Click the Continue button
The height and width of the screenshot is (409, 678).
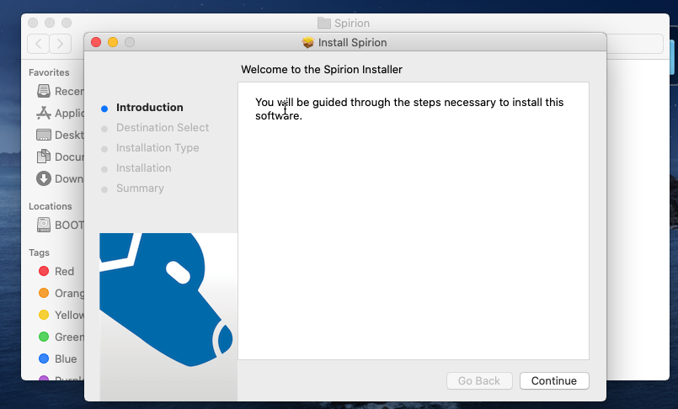point(553,380)
